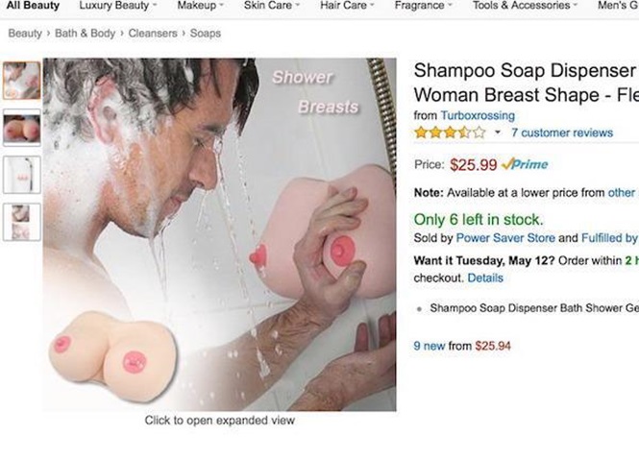This screenshot has height=459, width=639.
Task: Expand Tools & Accessories dropdown
Action: click(524, 6)
